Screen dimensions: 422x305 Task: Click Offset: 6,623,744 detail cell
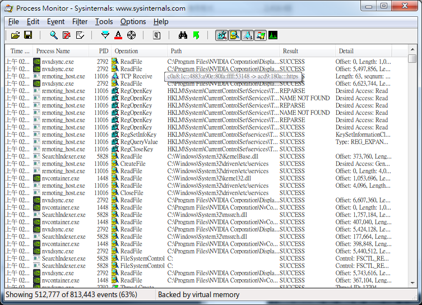click(363, 84)
